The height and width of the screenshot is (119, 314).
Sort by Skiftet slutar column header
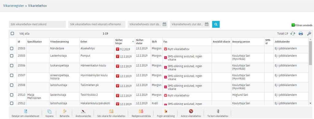[x=140, y=42]
